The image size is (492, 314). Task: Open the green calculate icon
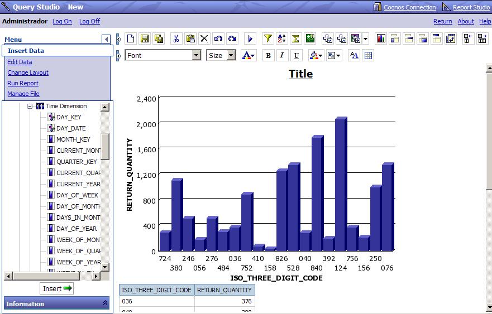[x=310, y=38]
